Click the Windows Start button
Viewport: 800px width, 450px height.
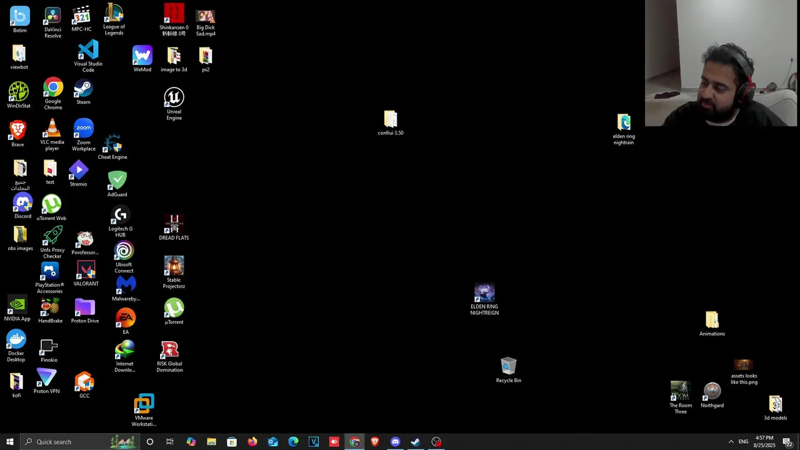(9, 442)
